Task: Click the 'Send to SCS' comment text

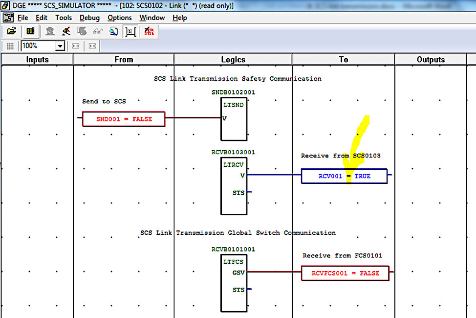Action: [x=104, y=102]
